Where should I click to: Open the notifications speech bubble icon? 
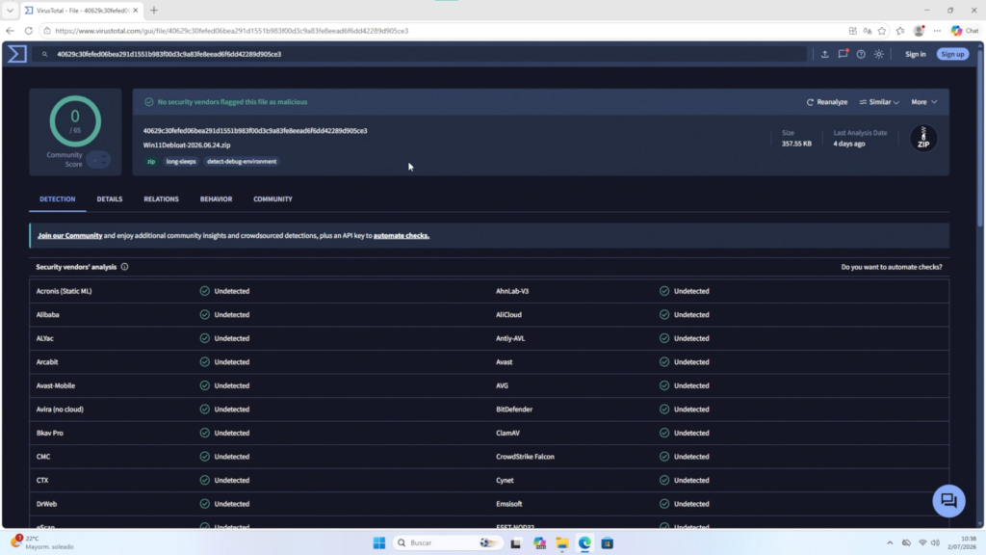point(843,54)
